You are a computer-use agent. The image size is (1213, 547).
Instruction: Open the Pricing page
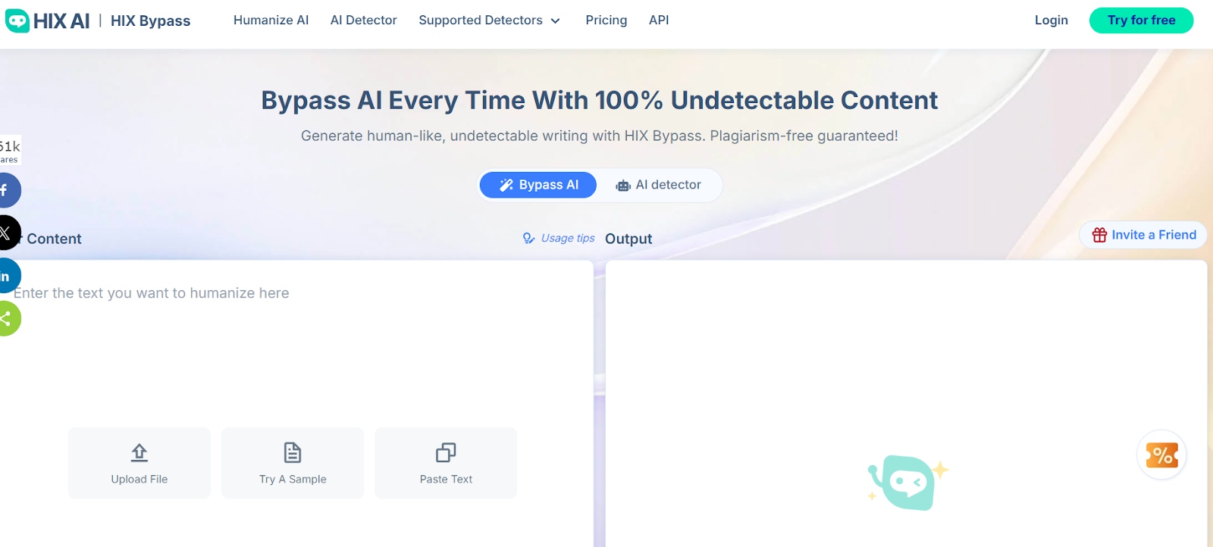click(606, 20)
